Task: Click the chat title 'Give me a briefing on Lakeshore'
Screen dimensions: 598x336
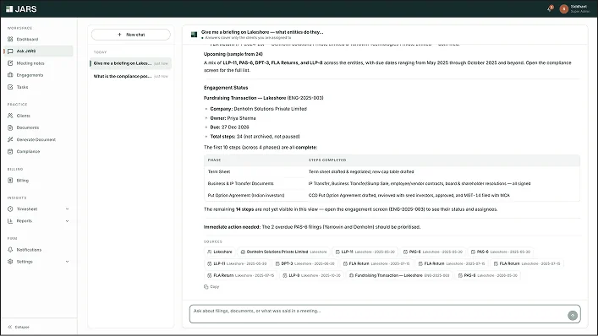Action: pos(262,32)
